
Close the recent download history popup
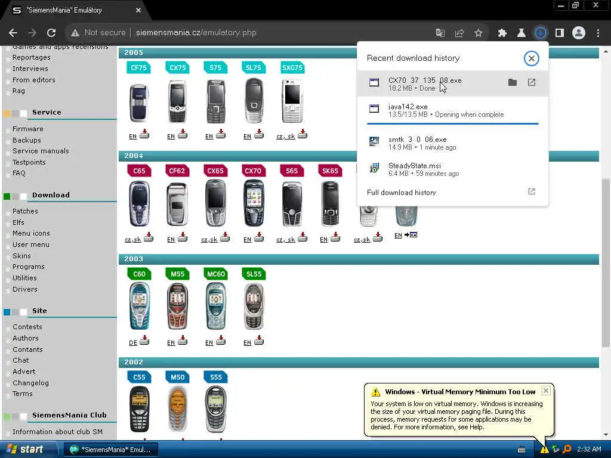[531, 58]
